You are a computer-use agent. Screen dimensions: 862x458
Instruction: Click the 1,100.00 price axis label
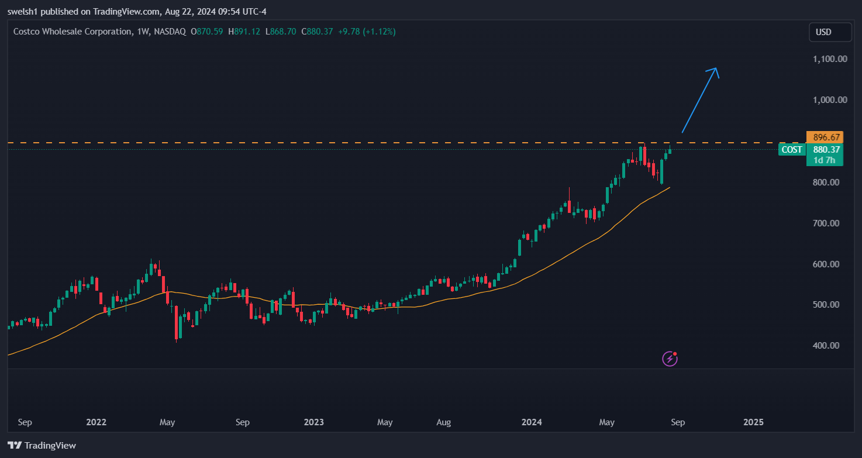[830, 58]
